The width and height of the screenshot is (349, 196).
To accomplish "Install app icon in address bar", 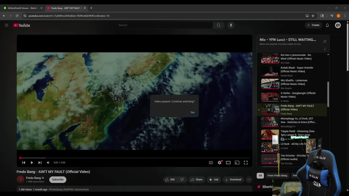I will 307,16.
